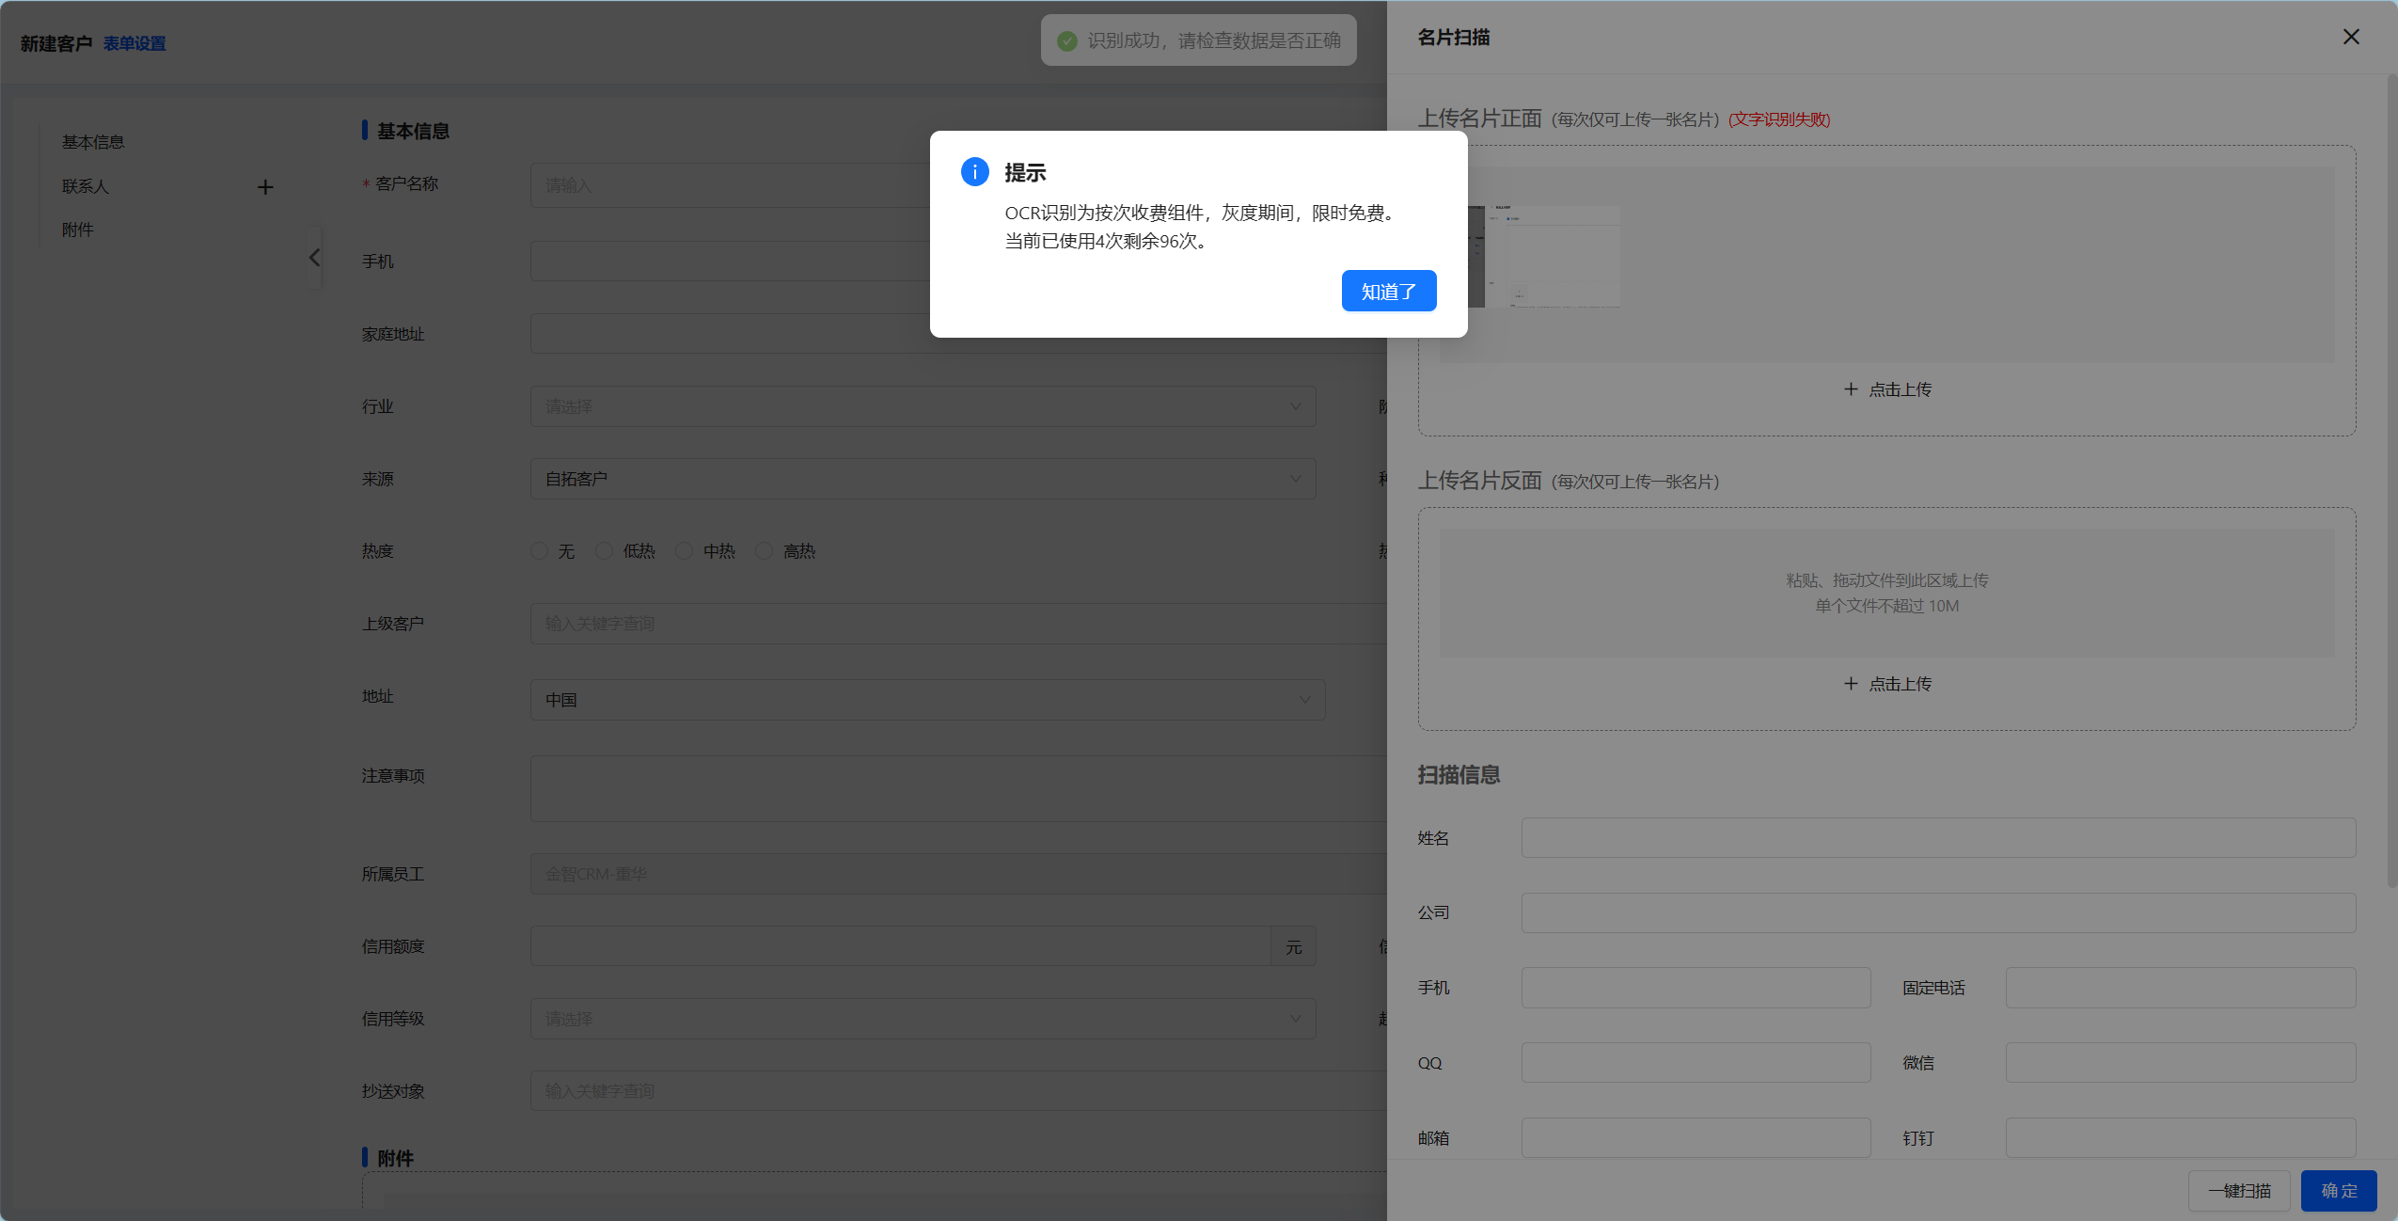Click the 知道了 button
This screenshot has height=1221, width=2398.
point(1388,291)
